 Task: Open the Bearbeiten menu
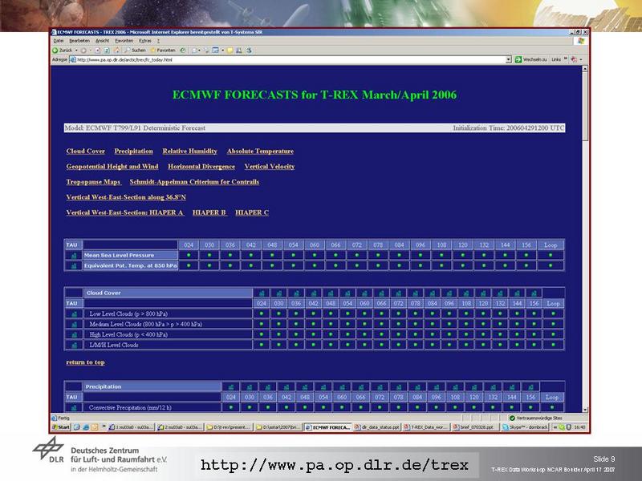pyautogui.click(x=79, y=41)
